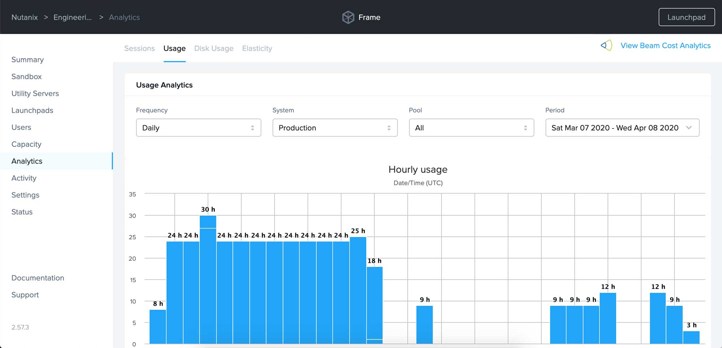Expand the System Production dropdown
Image resolution: width=722 pixels, height=348 pixels.
click(335, 128)
